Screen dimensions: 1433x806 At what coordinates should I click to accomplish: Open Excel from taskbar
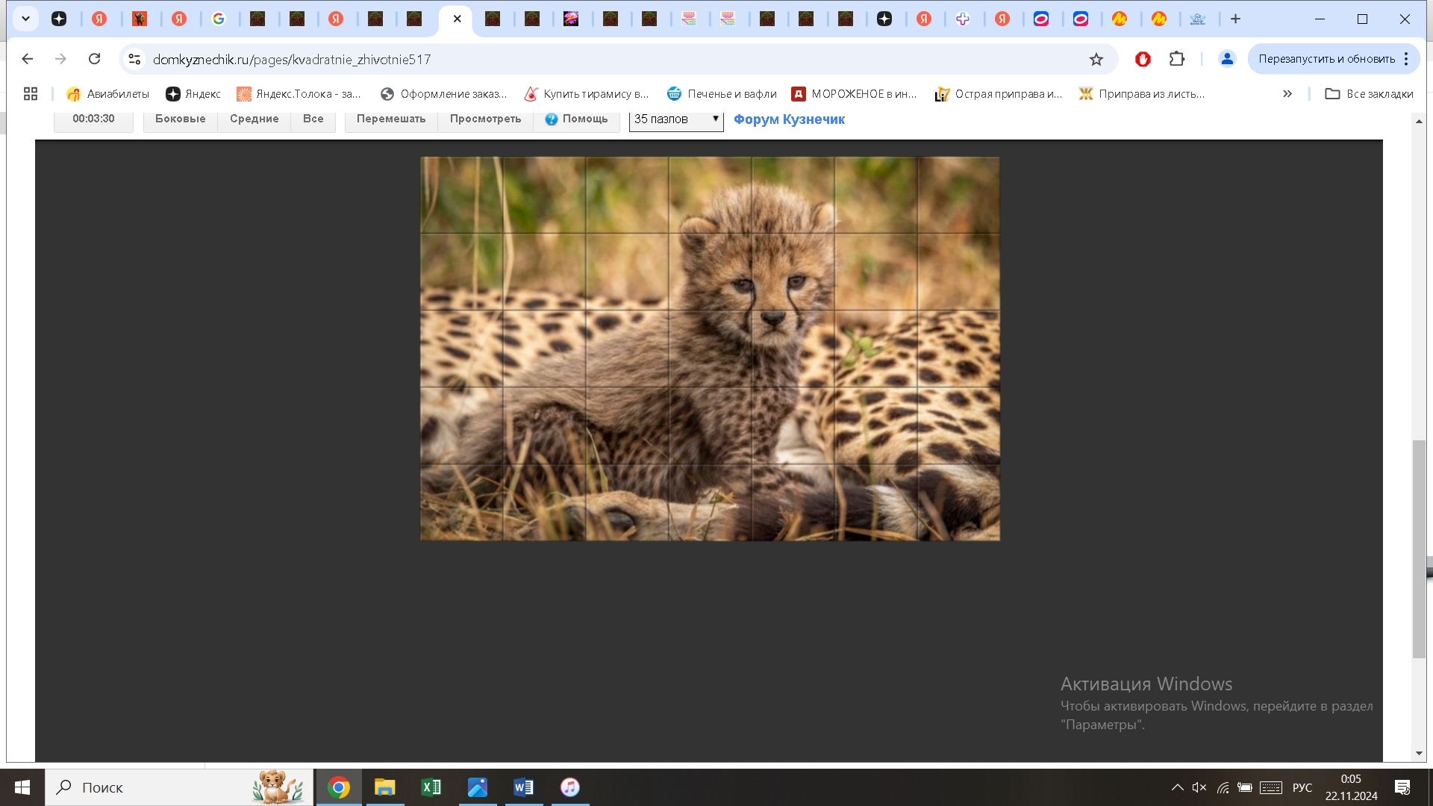coord(431,787)
